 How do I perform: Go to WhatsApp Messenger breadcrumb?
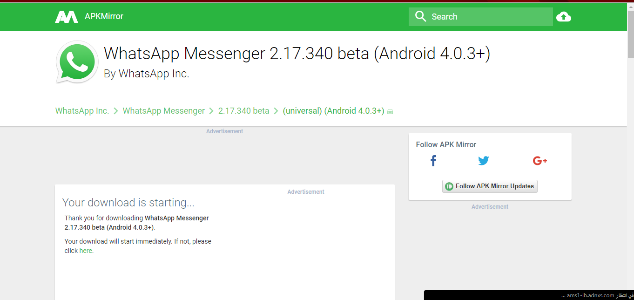pyautogui.click(x=164, y=111)
